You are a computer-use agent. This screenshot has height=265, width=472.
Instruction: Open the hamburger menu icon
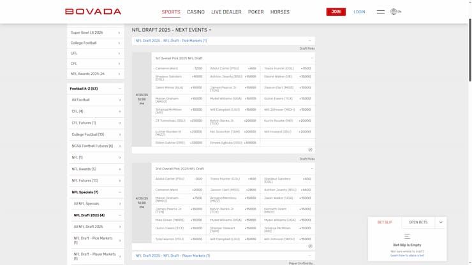pos(380,11)
